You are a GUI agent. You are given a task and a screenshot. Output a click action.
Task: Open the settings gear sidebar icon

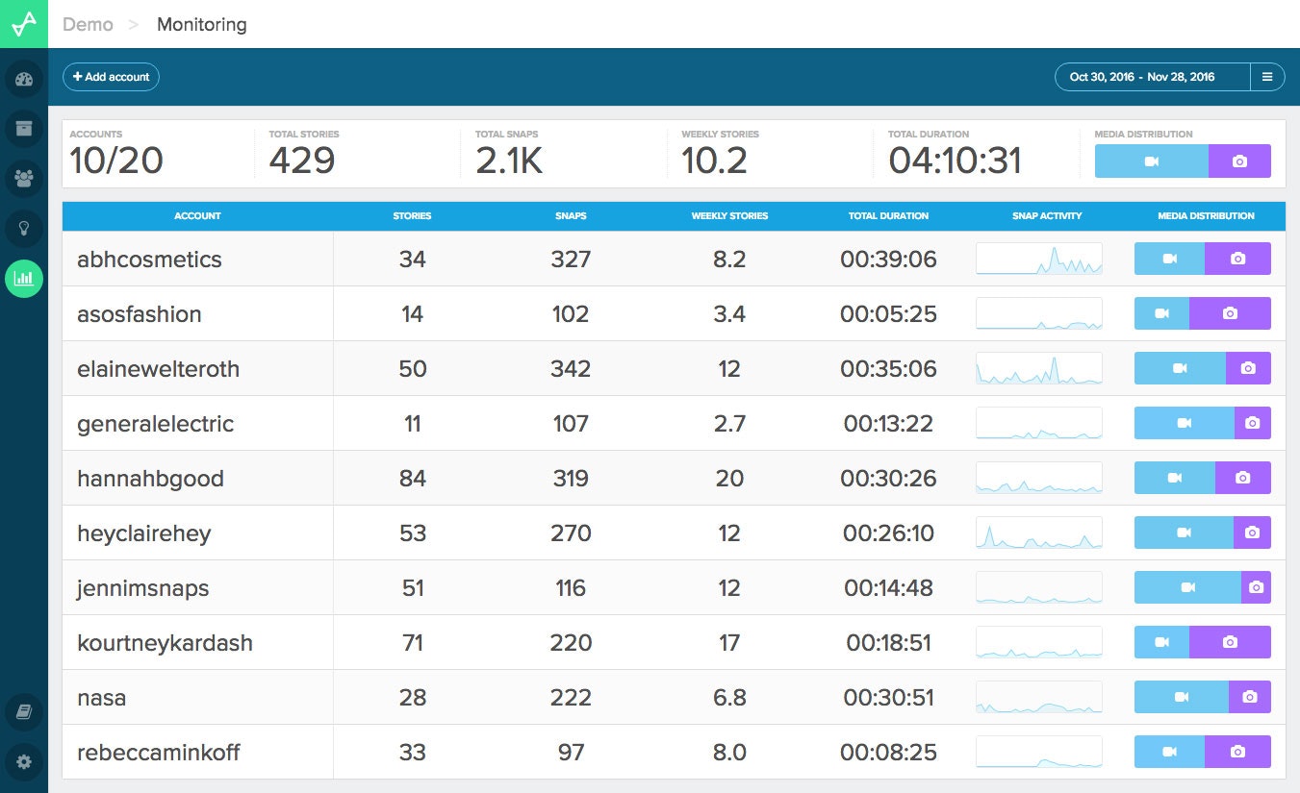(x=24, y=762)
